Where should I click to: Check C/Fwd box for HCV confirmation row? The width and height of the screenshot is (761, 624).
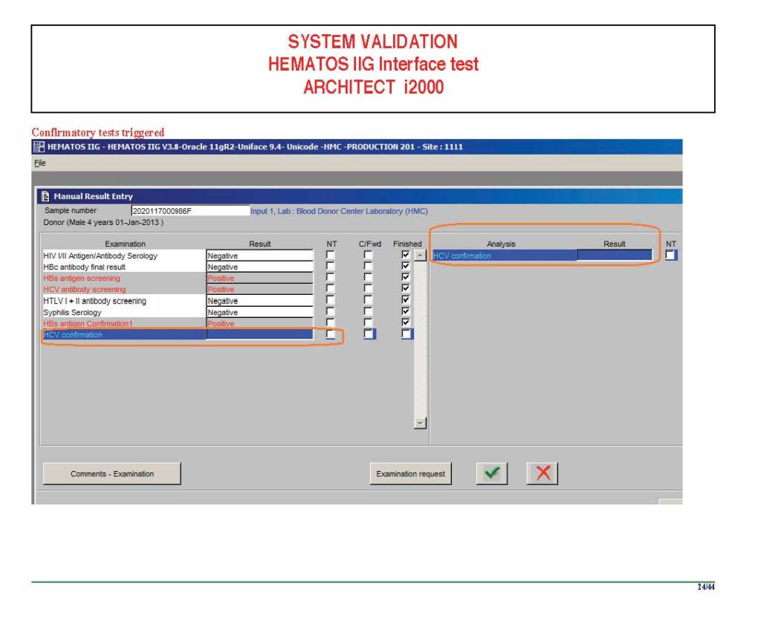pyautogui.click(x=369, y=335)
